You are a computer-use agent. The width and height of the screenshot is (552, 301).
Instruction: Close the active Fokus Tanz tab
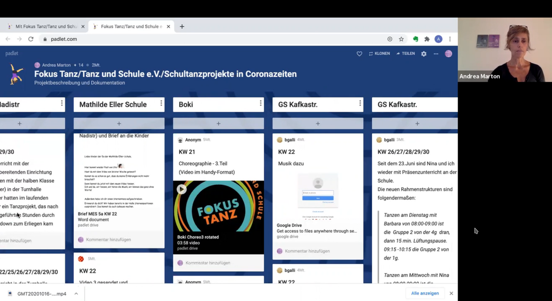pyautogui.click(x=168, y=26)
